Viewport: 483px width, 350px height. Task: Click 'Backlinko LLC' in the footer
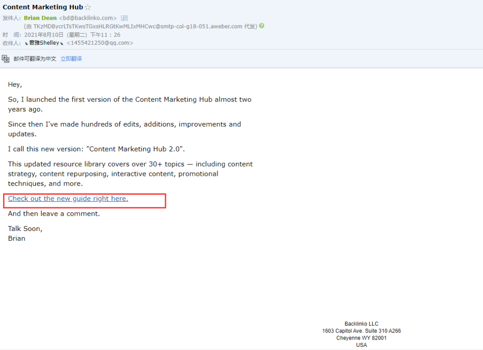362,324
